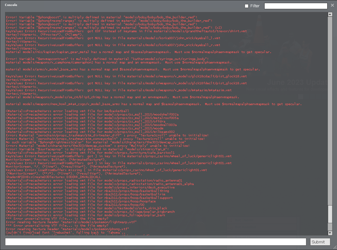Enable the Filter checkbox
The width and height of the screenshot is (337, 250).
(x=247, y=6)
